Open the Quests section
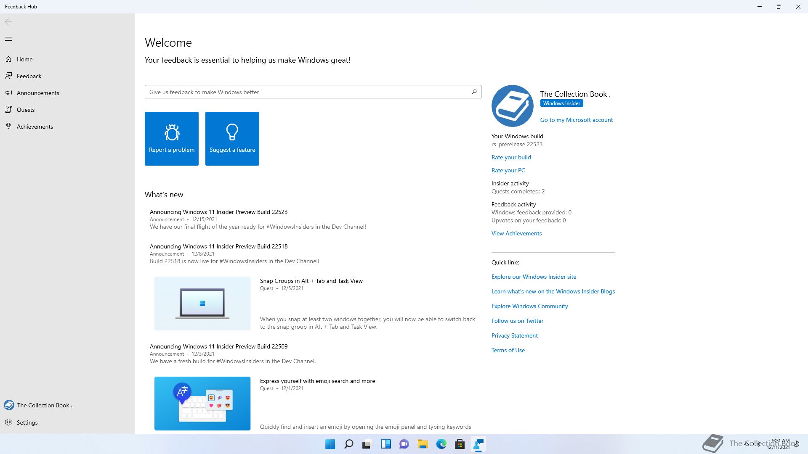This screenshot has height=454, width=808. 67,110
